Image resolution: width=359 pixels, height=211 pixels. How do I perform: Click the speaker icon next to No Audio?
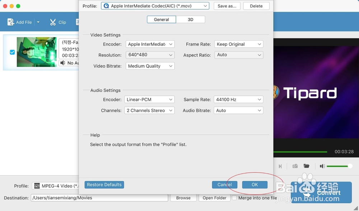[62, 63]
